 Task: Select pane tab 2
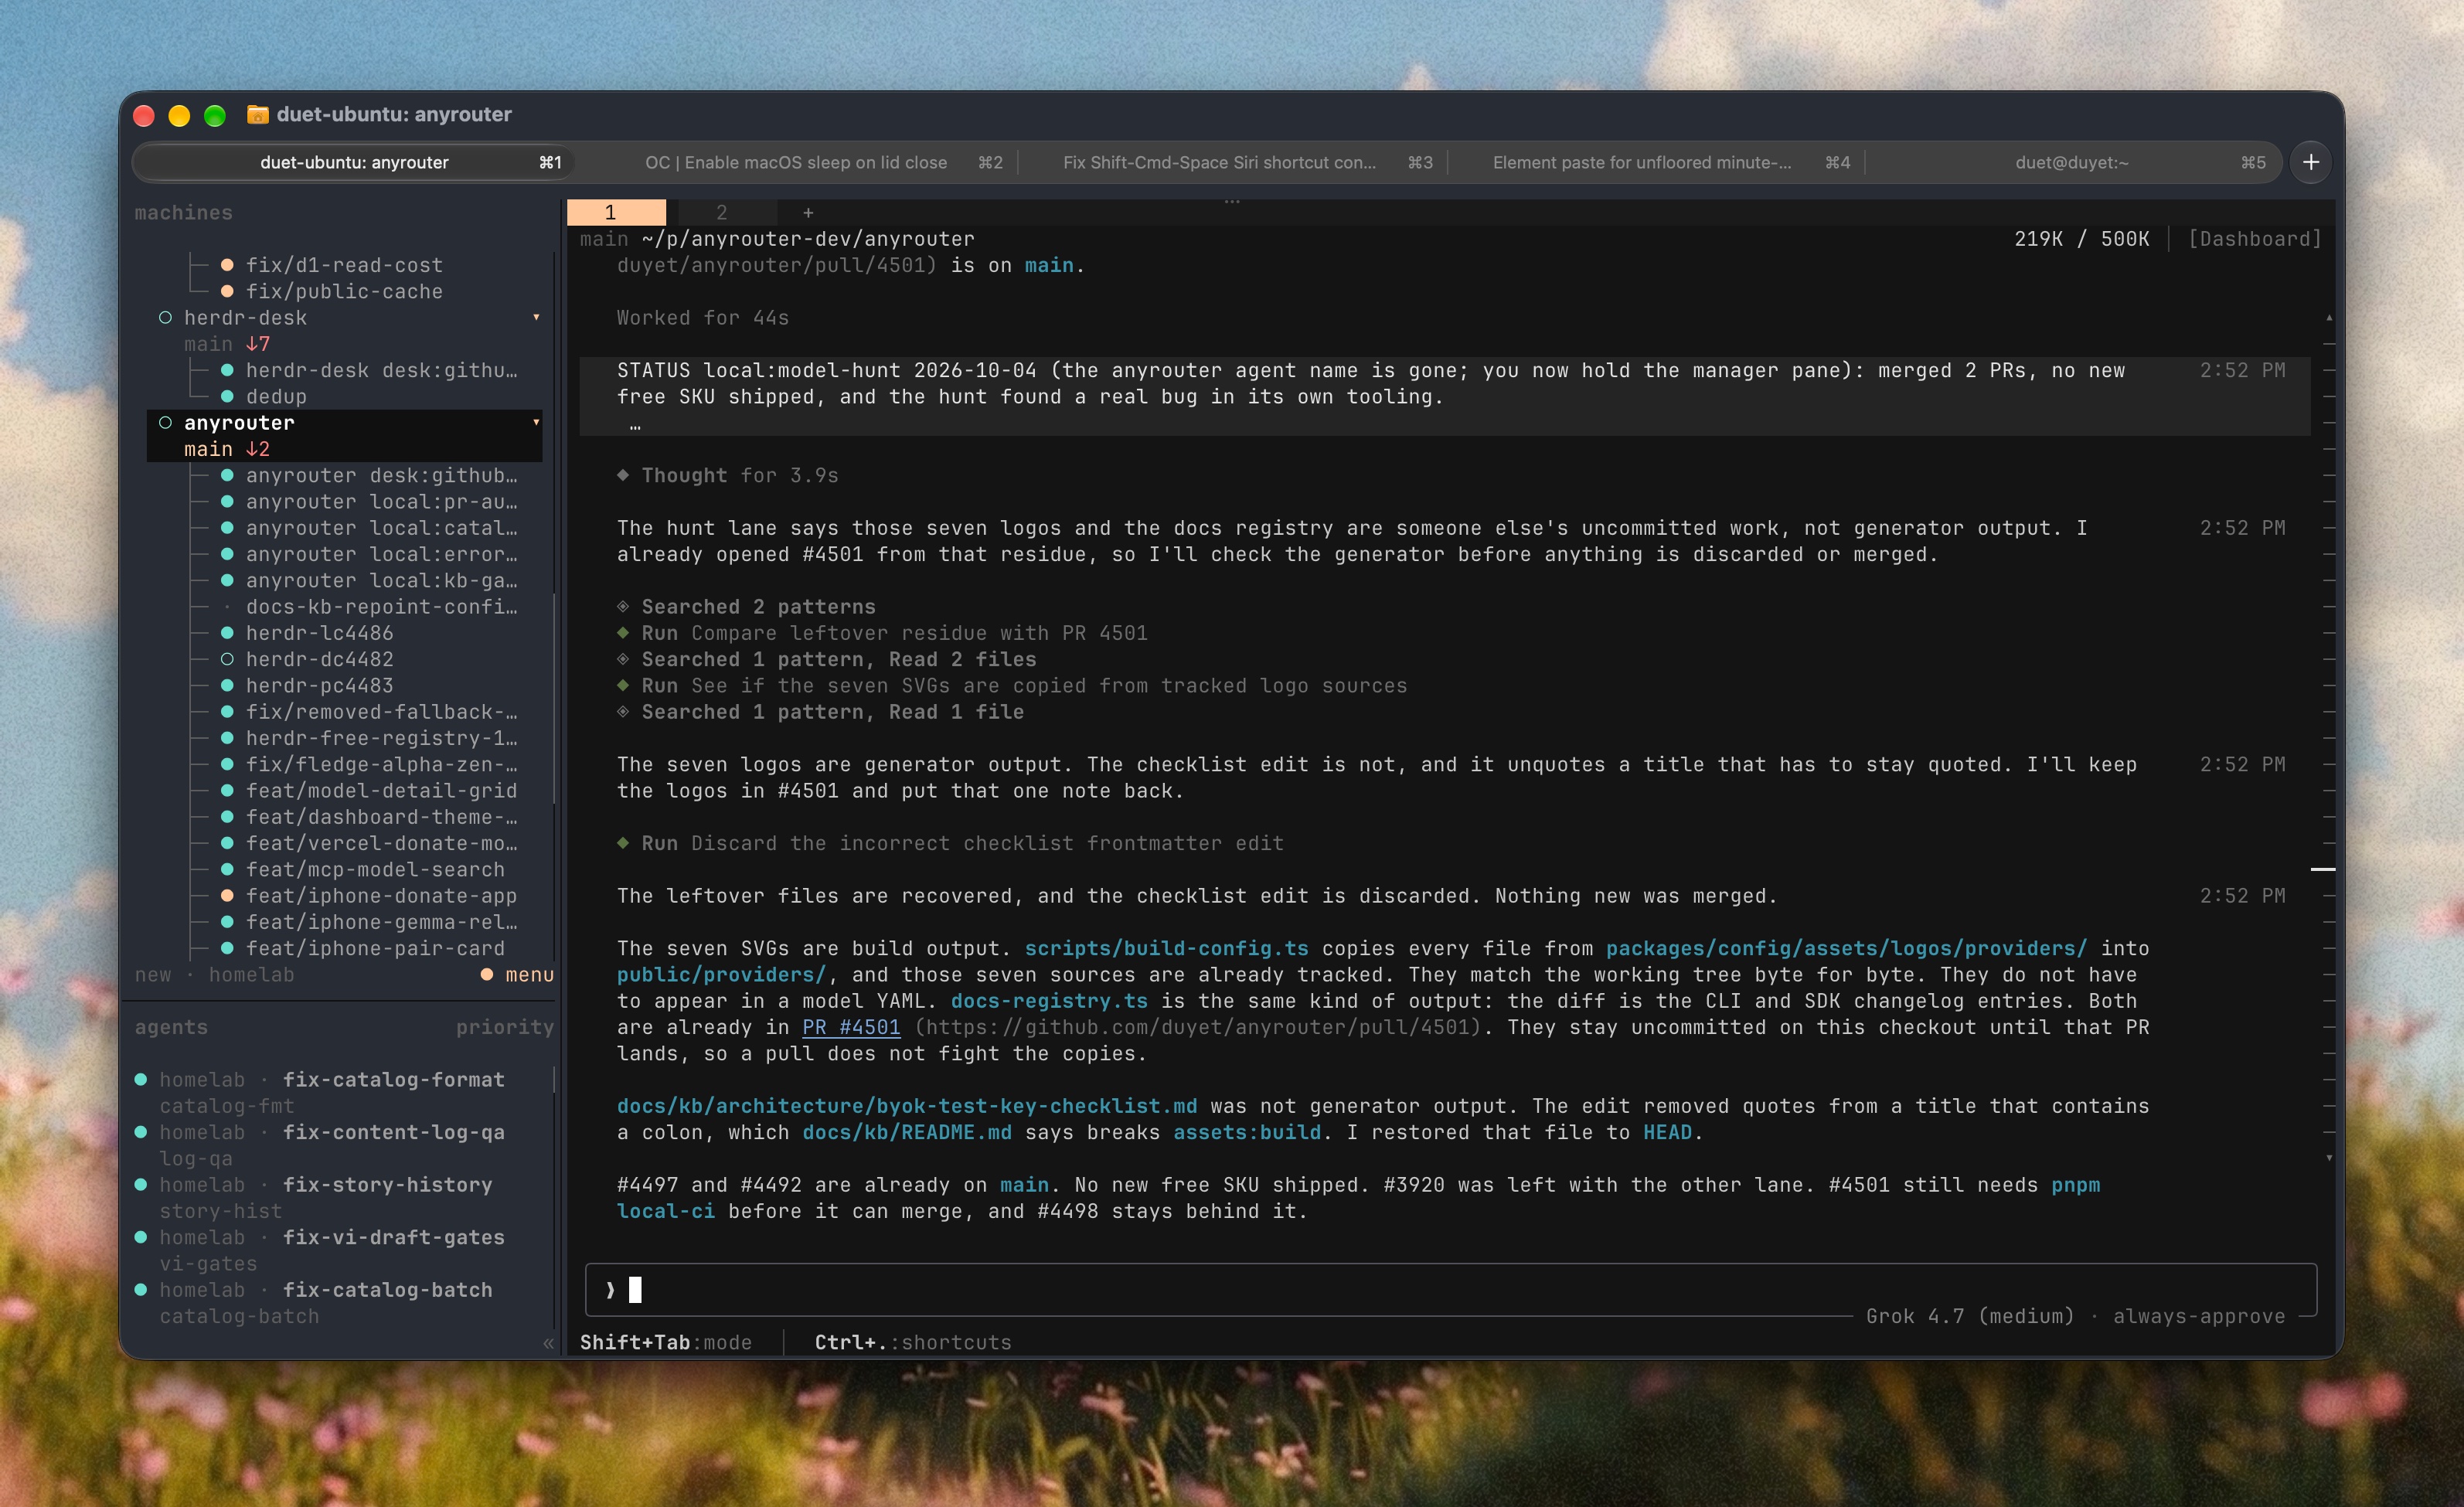(722, 212)
